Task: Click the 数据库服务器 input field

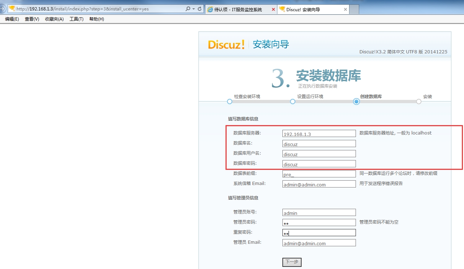Action: (319, 133)
